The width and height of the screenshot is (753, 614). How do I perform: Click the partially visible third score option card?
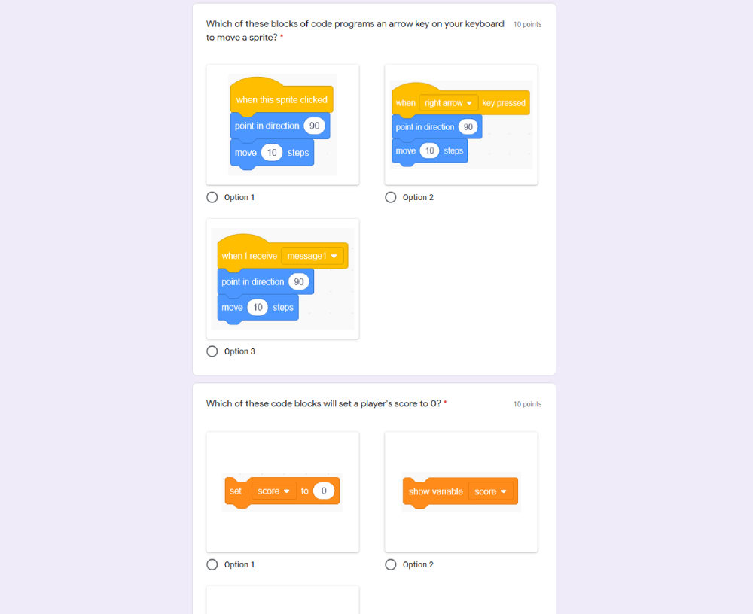point(282,600)
